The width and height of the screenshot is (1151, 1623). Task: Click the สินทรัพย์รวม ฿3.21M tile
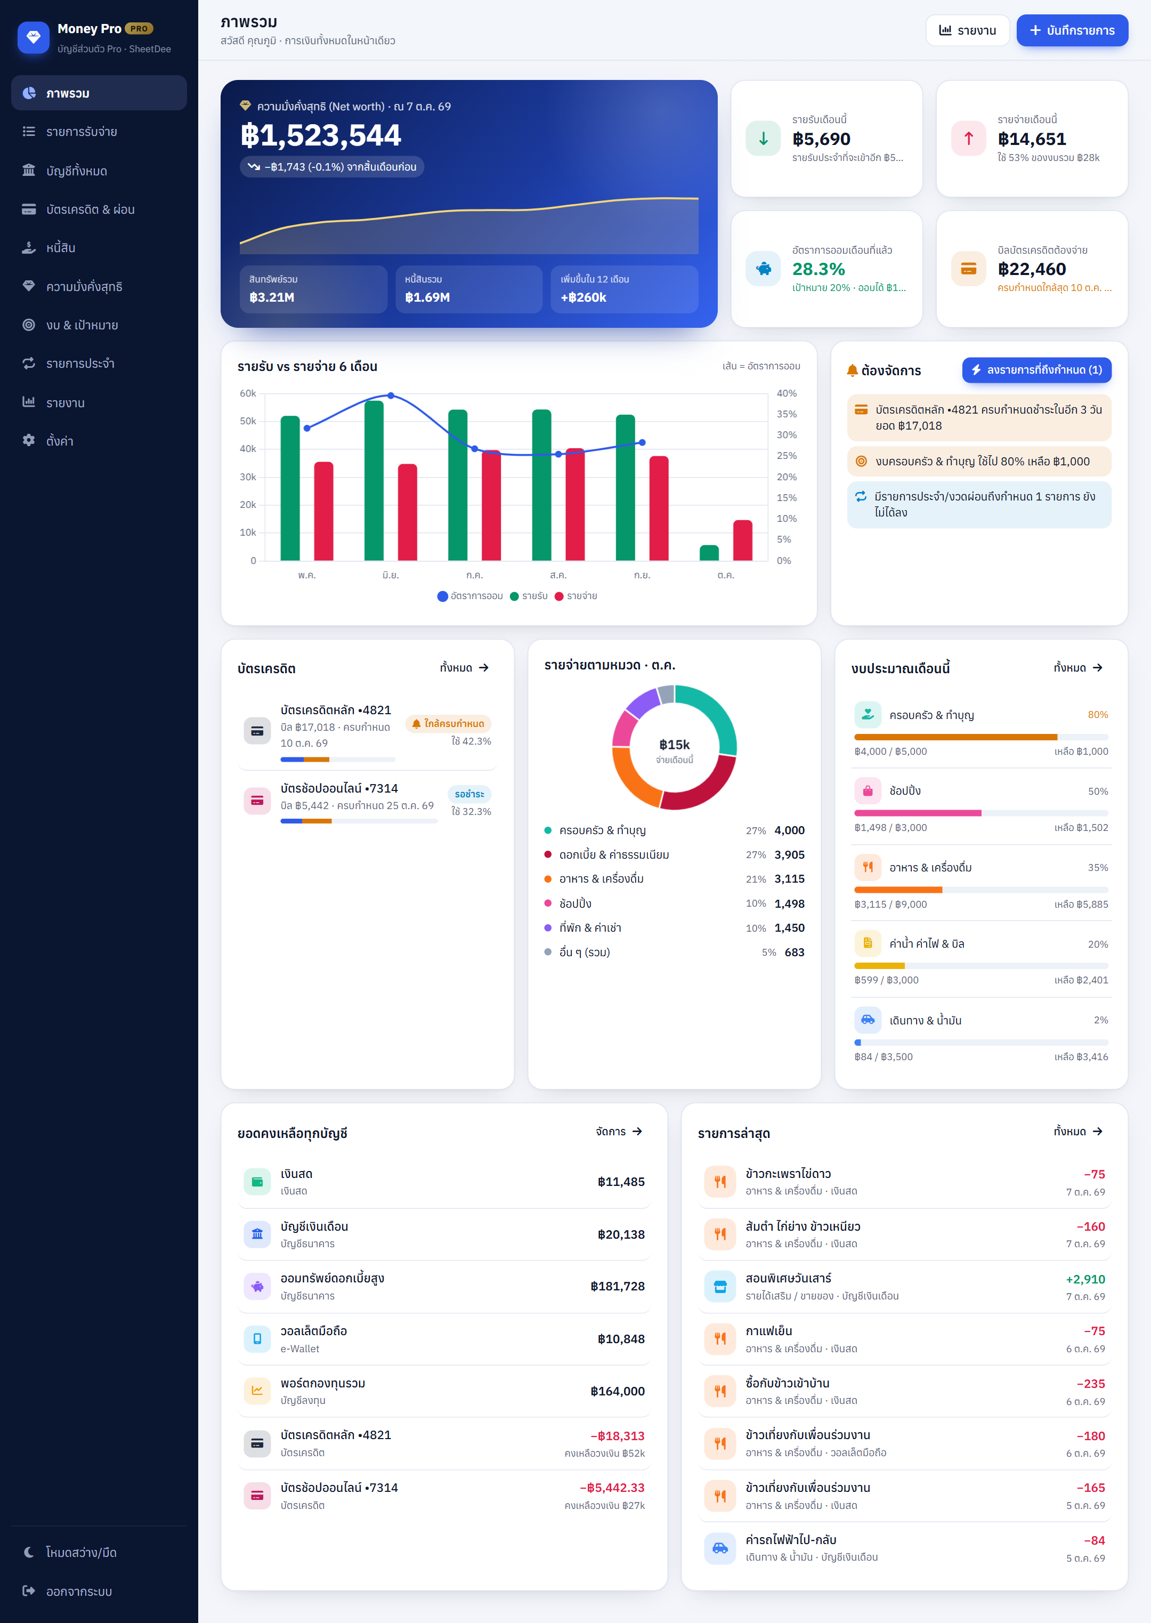pos(313,289)
